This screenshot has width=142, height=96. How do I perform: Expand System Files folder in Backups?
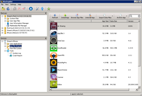tap(5, 19)
